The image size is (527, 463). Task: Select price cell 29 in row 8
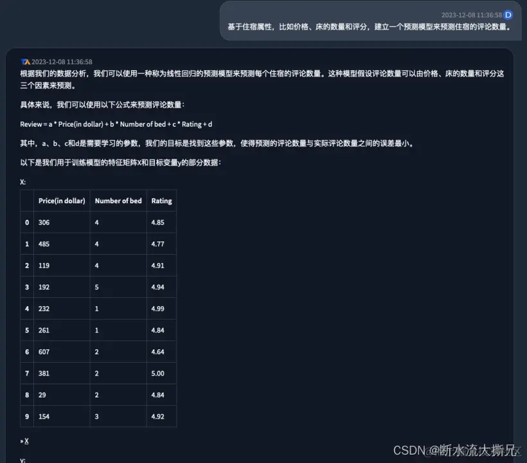tap(62, 395)
